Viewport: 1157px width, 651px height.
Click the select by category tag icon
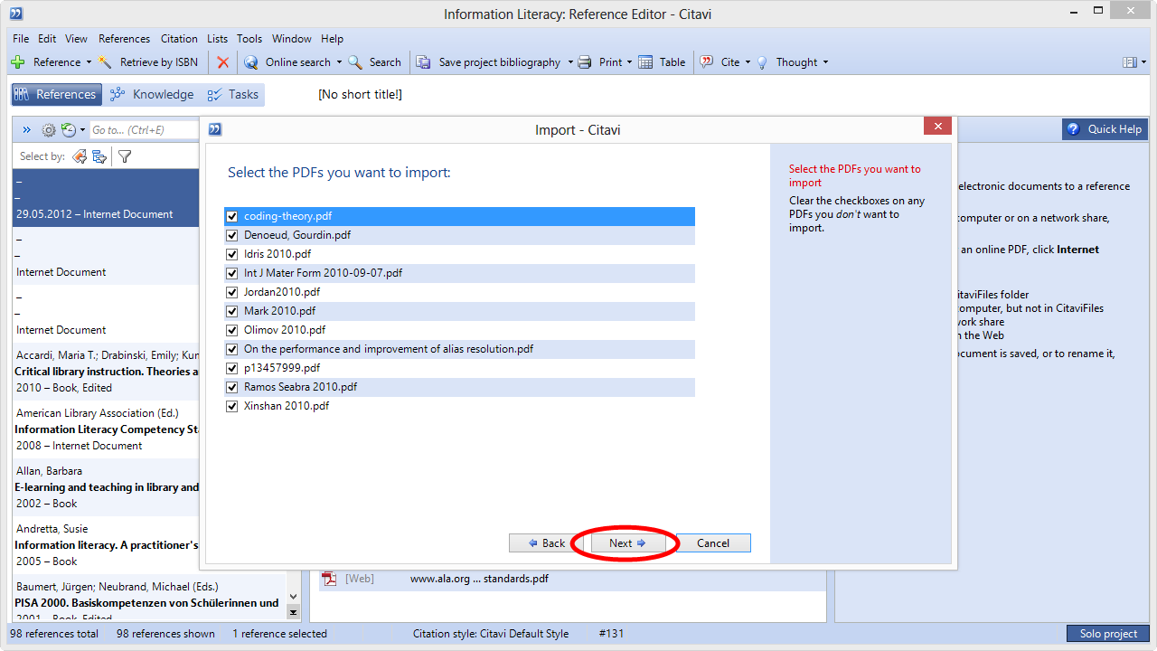tap(80, 156)
